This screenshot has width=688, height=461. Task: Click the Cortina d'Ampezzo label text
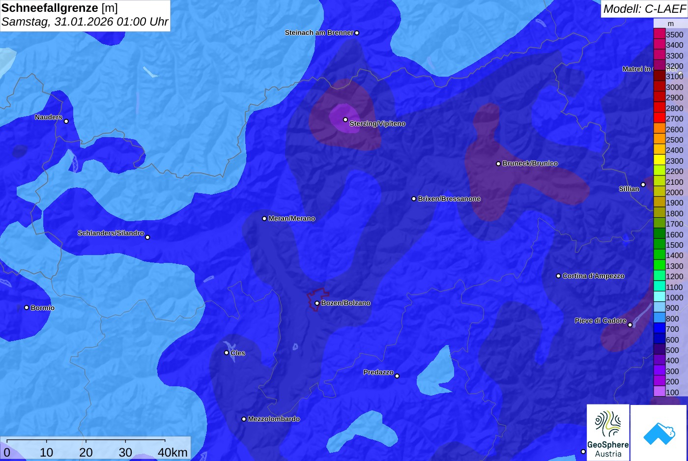point(594,276)
